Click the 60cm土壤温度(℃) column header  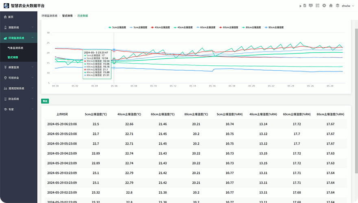click(x=163, y=114)
